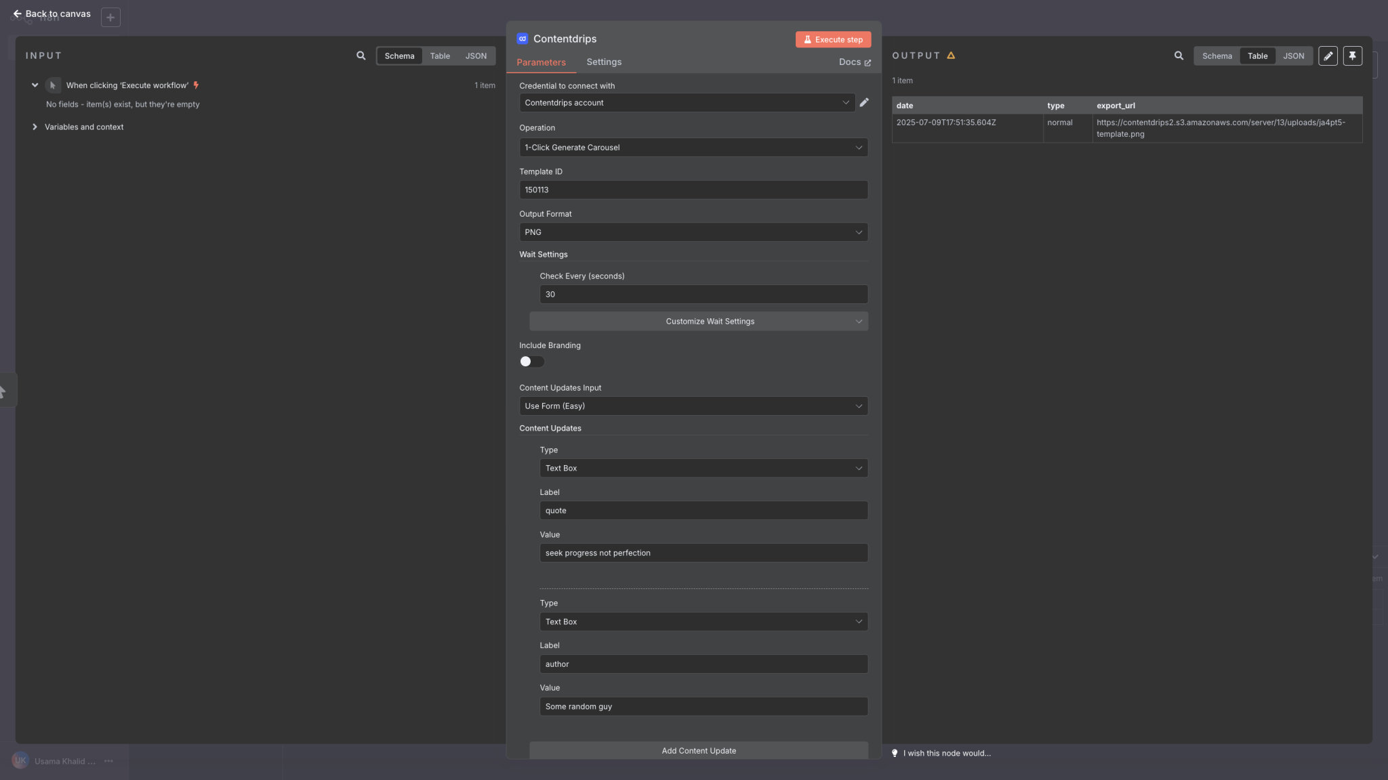Click the plus icon beside Back to canvas
Viewport: 1388px width, 780px height.
(x=110, y=16)
